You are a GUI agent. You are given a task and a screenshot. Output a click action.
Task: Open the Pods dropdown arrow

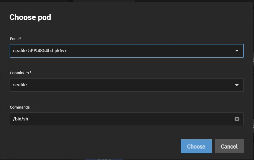[237, 51]
